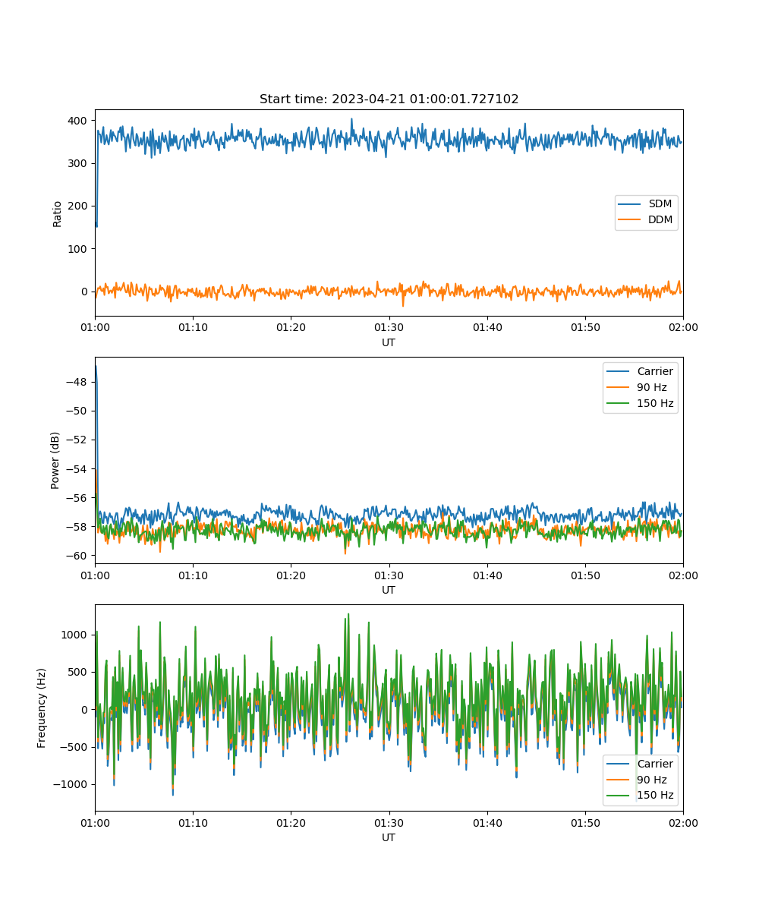Click the UT label under the Ratio plot
The height and width of the screenshot is (911, 759).
coord(389,342)
